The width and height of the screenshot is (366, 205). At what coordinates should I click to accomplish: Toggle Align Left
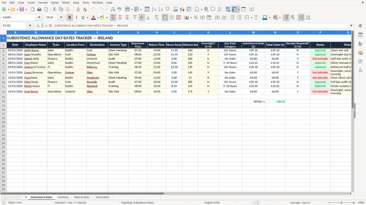coord(113,18)
